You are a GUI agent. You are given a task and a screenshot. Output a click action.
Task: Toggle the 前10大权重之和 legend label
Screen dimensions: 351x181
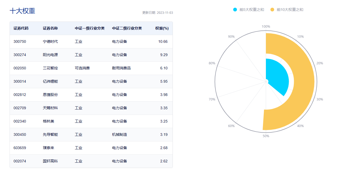[x=290, y=10]
